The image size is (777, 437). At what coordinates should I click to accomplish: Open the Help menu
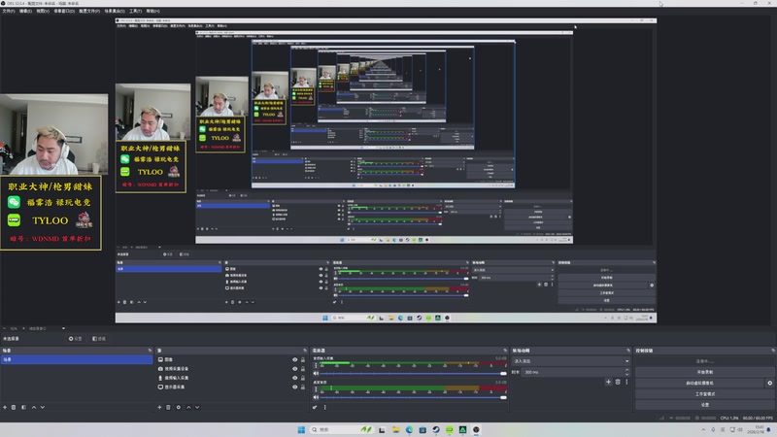[x=152, y=11]
